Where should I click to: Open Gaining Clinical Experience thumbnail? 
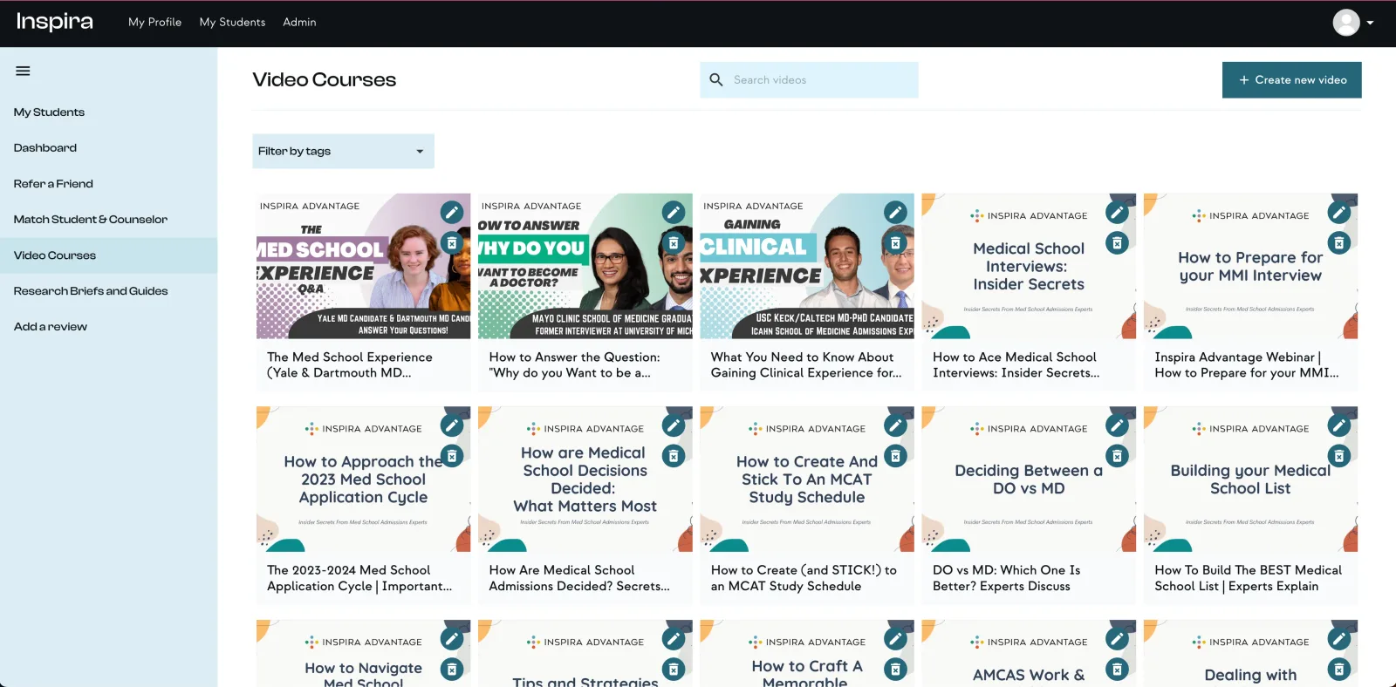pos(807,266)
